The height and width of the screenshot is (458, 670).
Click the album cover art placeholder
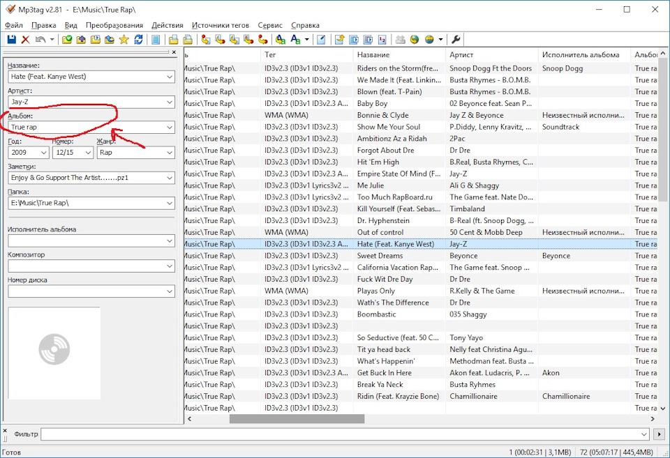(54, 353)
